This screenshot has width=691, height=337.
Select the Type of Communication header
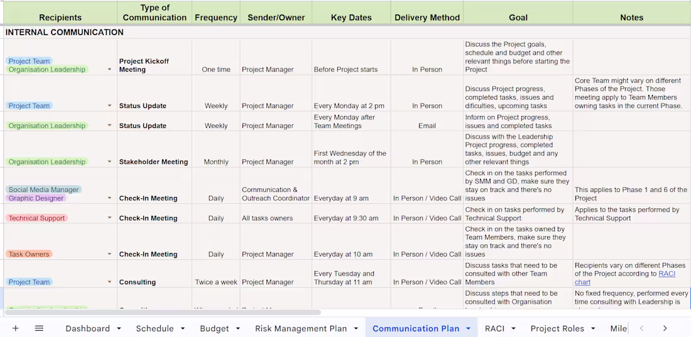coord(155,13)
